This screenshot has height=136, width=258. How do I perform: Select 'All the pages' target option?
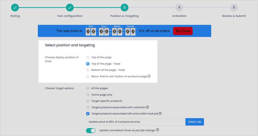coord(88,88)
